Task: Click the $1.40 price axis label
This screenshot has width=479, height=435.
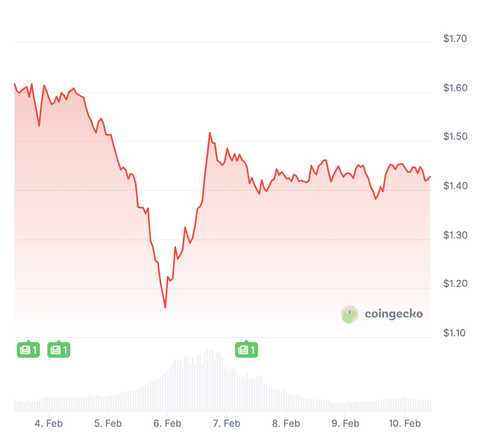Action: pyautogui.click(x=455, y=186)
